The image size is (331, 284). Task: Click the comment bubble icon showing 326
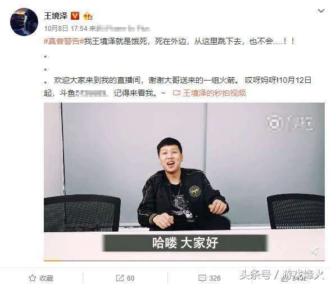(202, 278)
